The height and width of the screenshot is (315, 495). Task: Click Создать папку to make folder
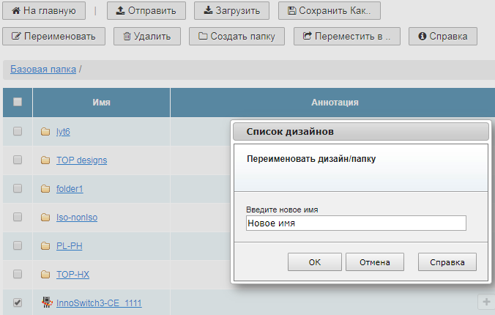coord(236,36)
